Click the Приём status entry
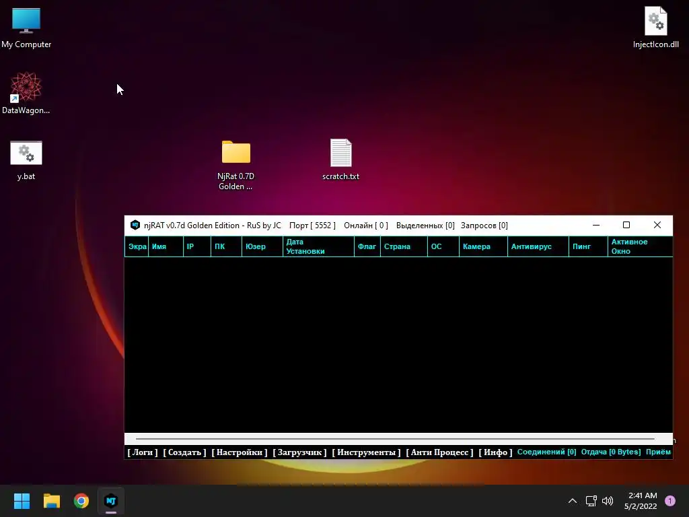 658,452
